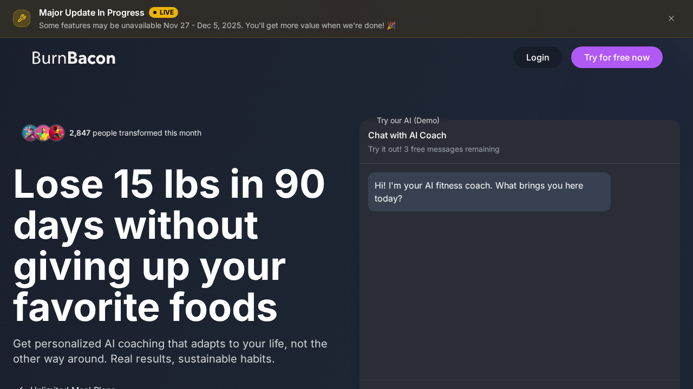Click the AI coach greeting message bubble
The height and width of the screenshot is (389, 693).
point(489,192)
